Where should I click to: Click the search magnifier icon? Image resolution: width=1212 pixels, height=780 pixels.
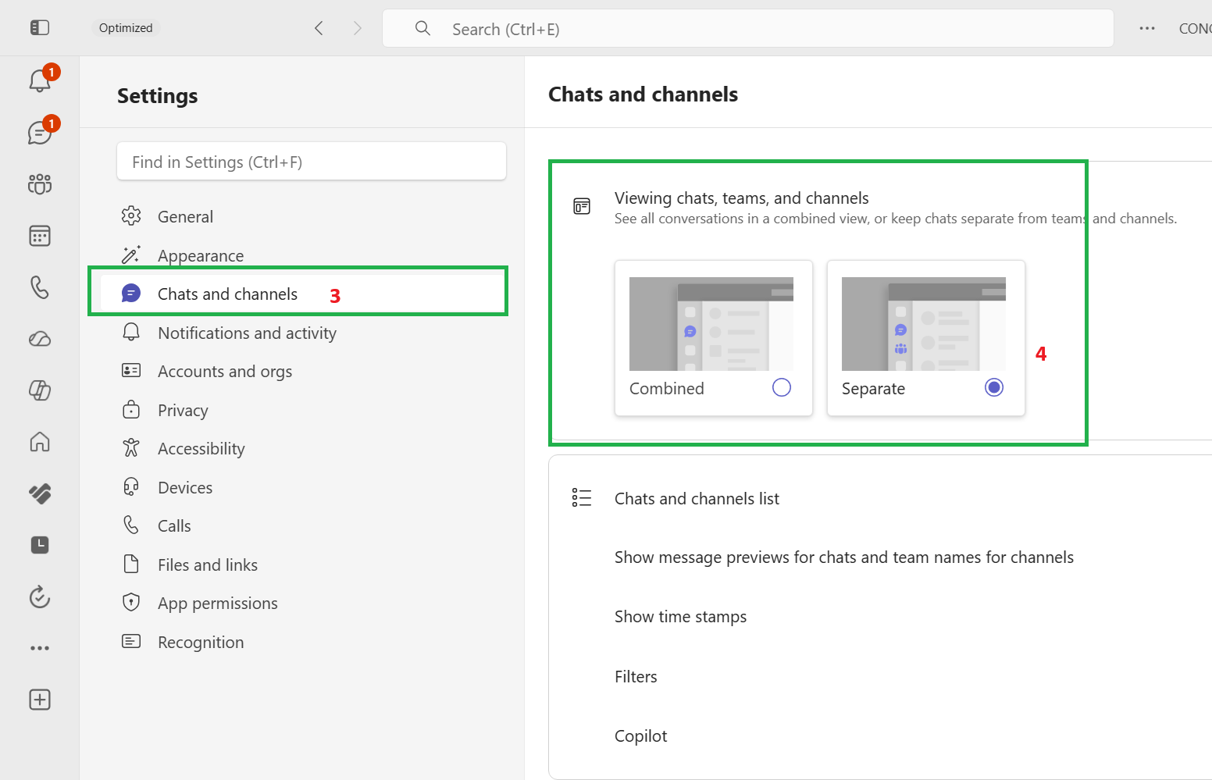point(422,28)
